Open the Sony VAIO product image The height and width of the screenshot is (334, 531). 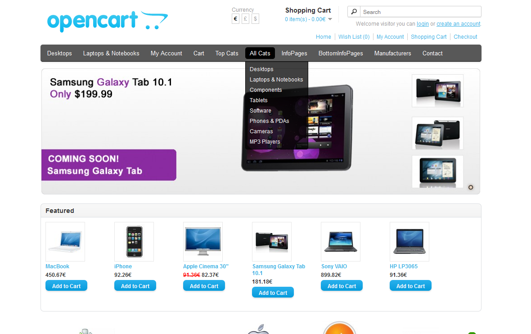(x=341, y=242)
